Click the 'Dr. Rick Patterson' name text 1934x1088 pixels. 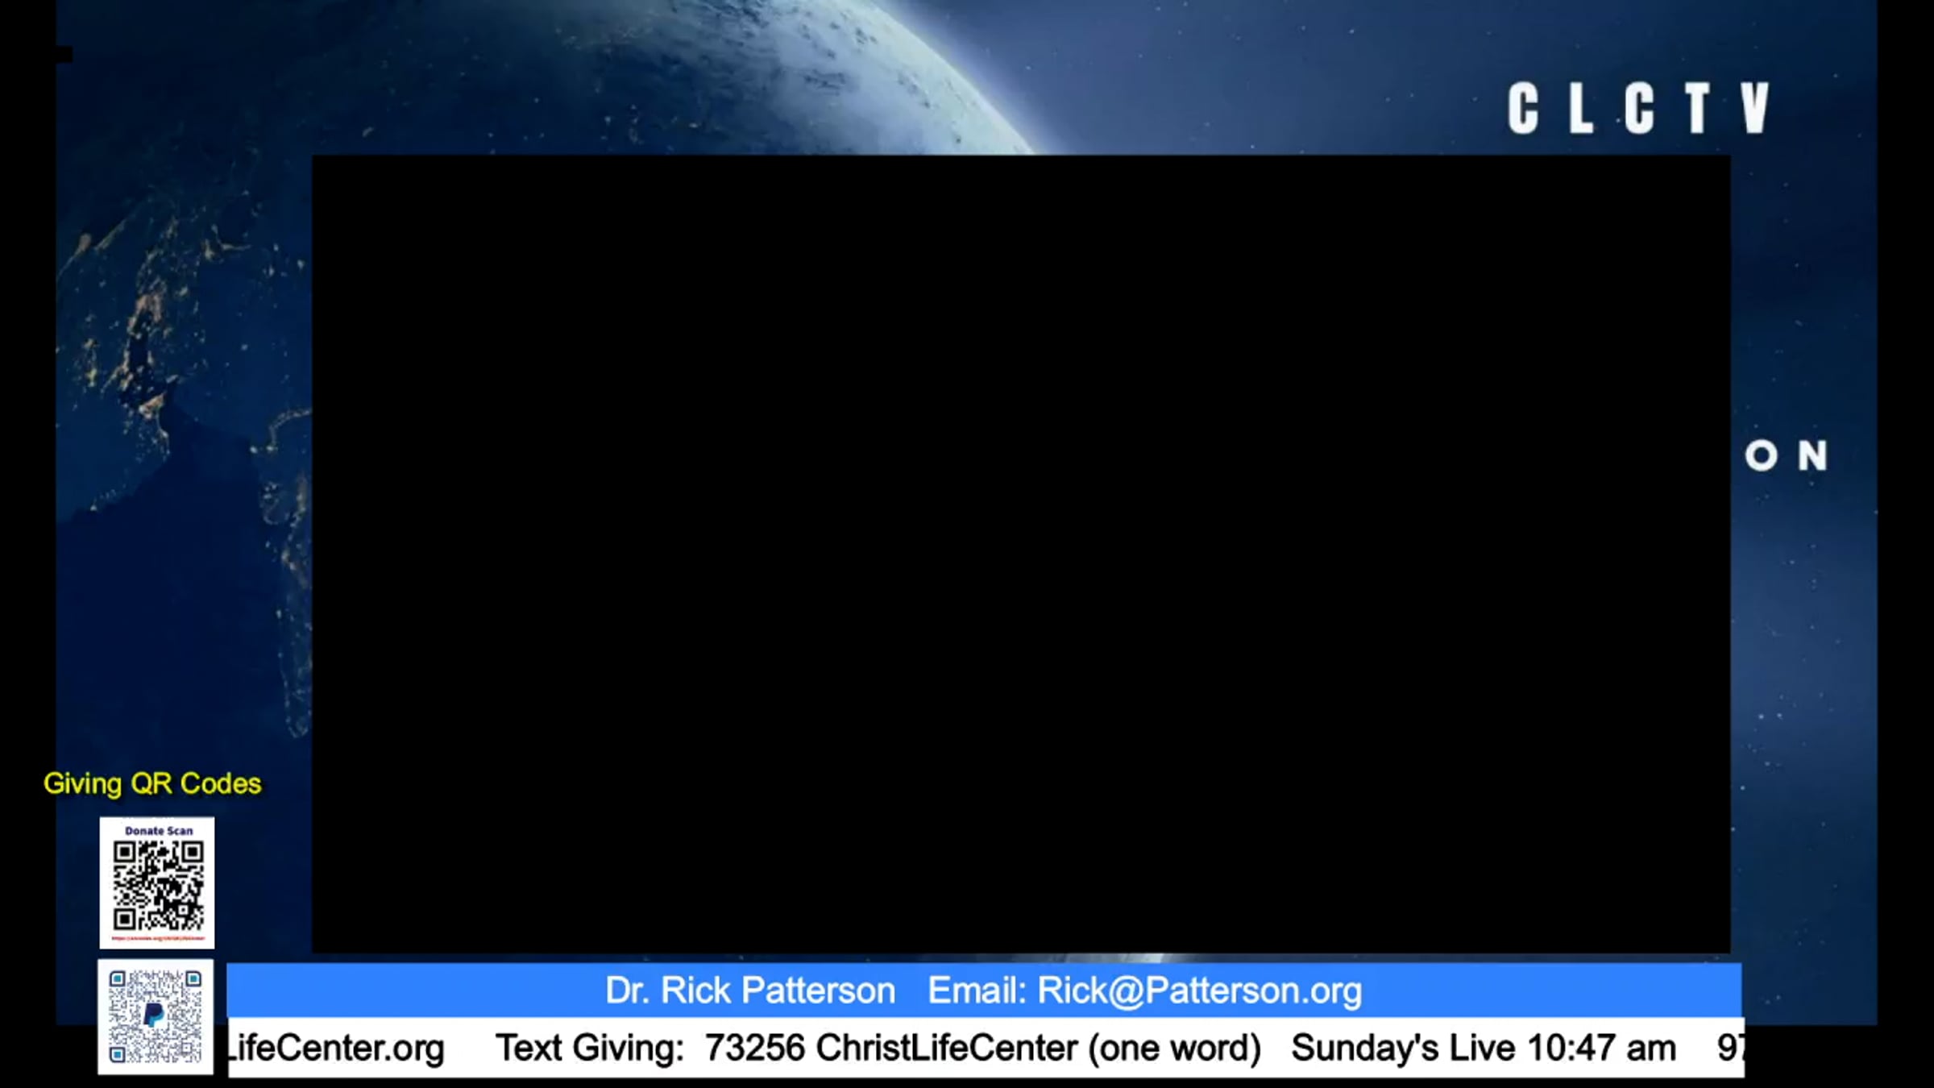[750, 990]
